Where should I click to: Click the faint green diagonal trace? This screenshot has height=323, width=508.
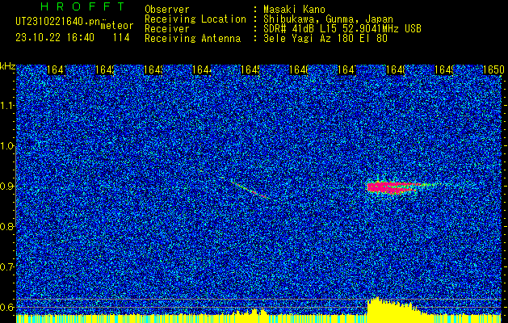point(250,189)
